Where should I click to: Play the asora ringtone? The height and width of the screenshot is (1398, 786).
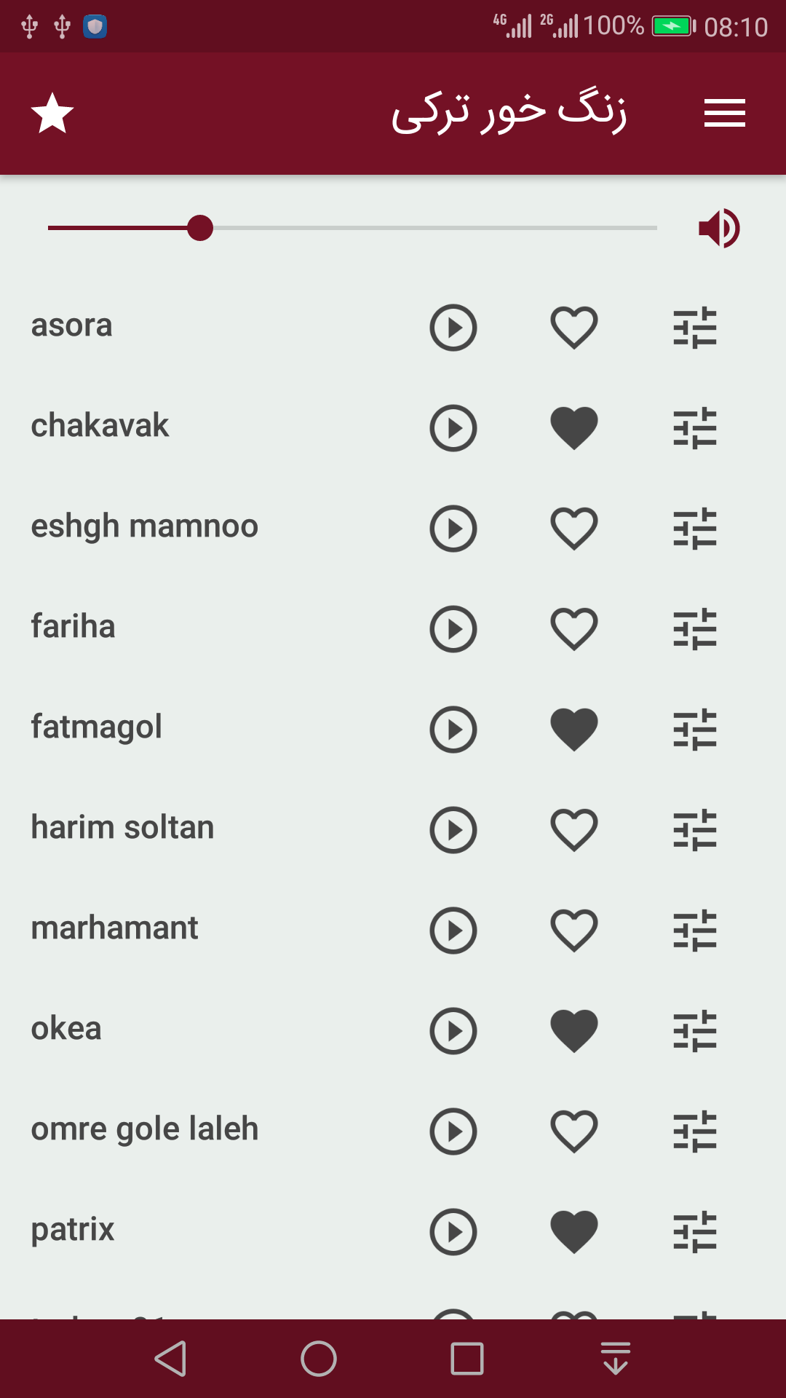[453, 328]
